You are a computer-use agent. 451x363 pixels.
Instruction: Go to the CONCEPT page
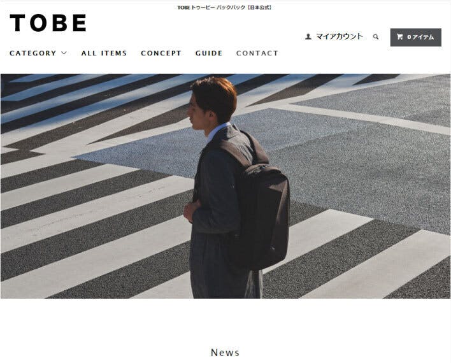coord(161,53)
